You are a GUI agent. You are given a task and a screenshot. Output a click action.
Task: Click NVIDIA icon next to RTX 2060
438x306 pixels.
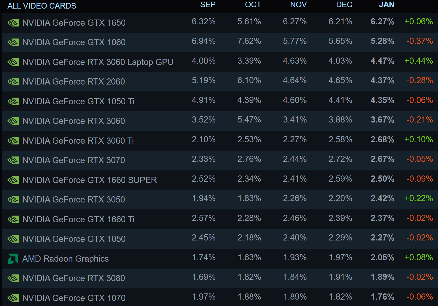point(13,82)
